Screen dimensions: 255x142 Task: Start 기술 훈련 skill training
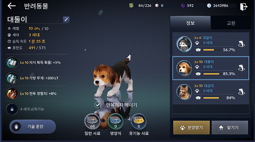[x=33, y=126]
